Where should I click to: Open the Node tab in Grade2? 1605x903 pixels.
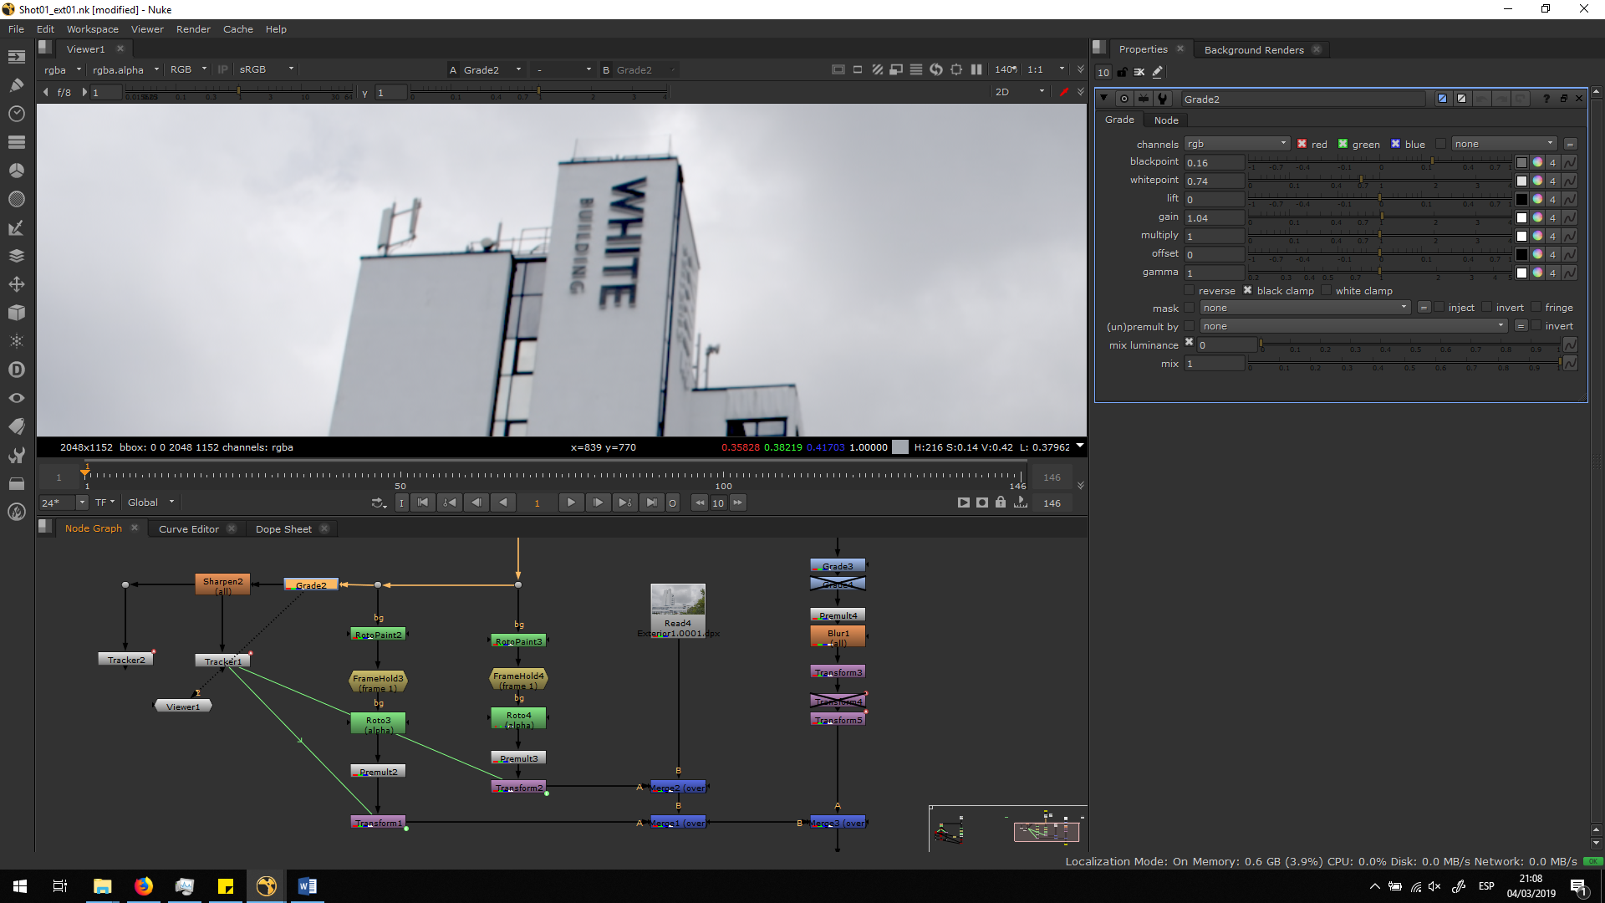[1165, 120]
